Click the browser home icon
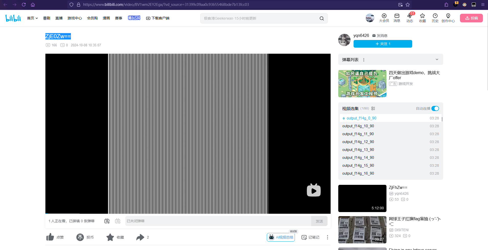The width and height of the screenshot is (488, 250). pos(33,5)
